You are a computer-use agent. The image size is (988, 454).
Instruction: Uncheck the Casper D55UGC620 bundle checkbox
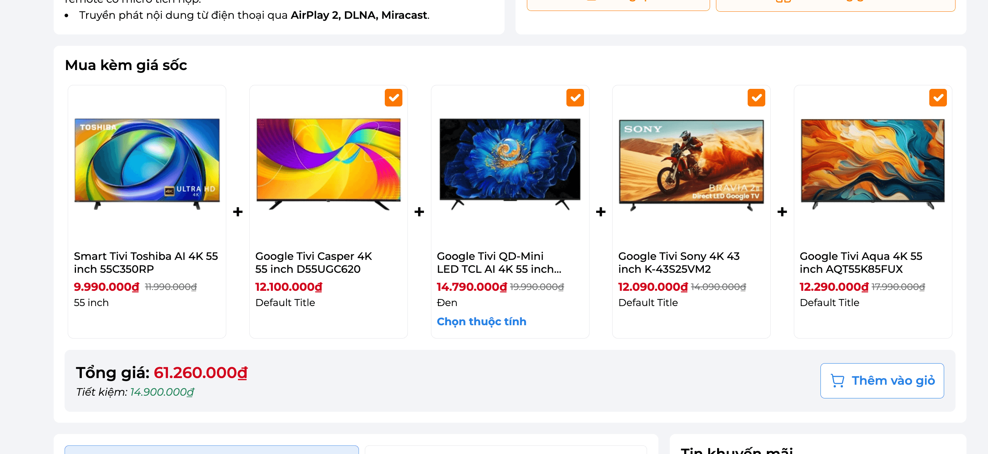(x=393, y=98)
